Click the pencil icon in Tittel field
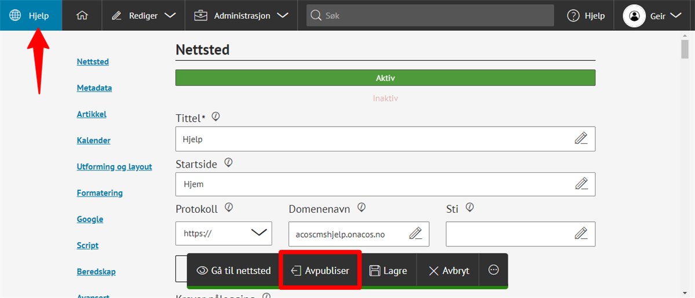695x298 pixels. click(x=580, y=139)
